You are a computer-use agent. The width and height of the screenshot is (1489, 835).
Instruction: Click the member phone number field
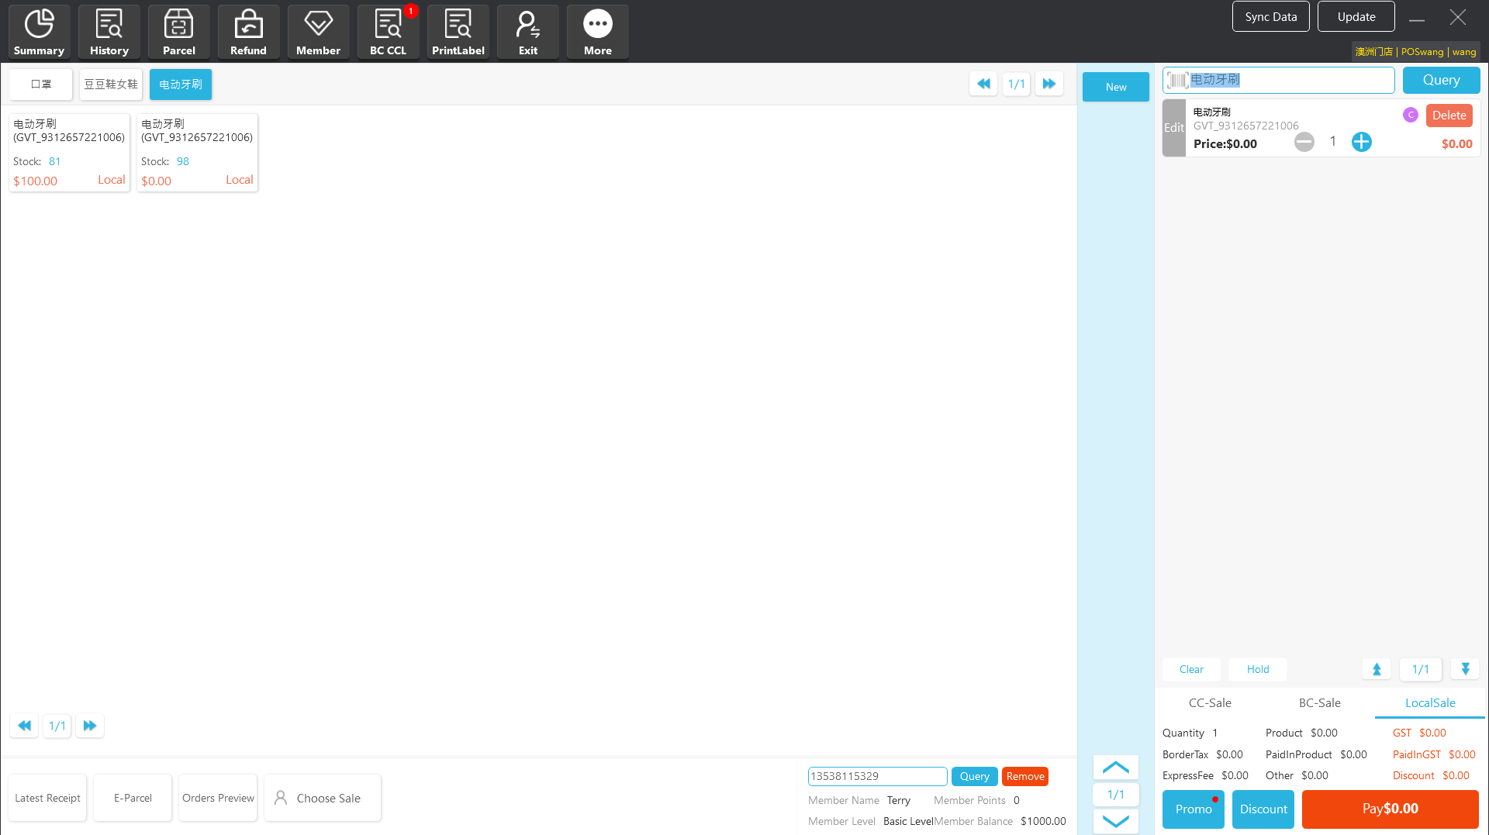876,776
